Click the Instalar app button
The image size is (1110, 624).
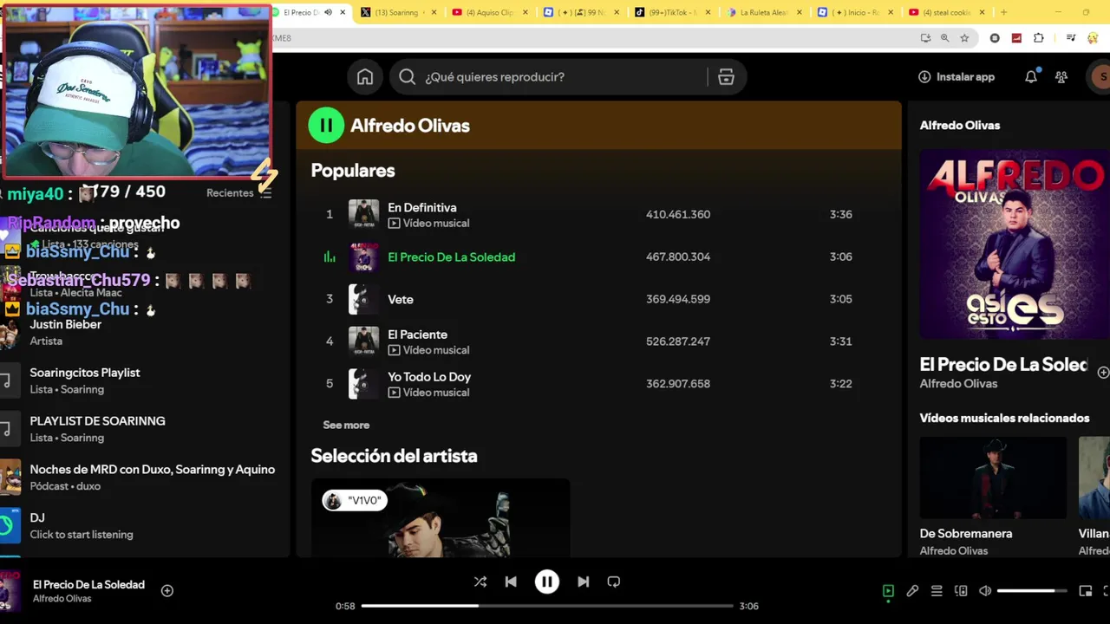[x=957, y=77]
